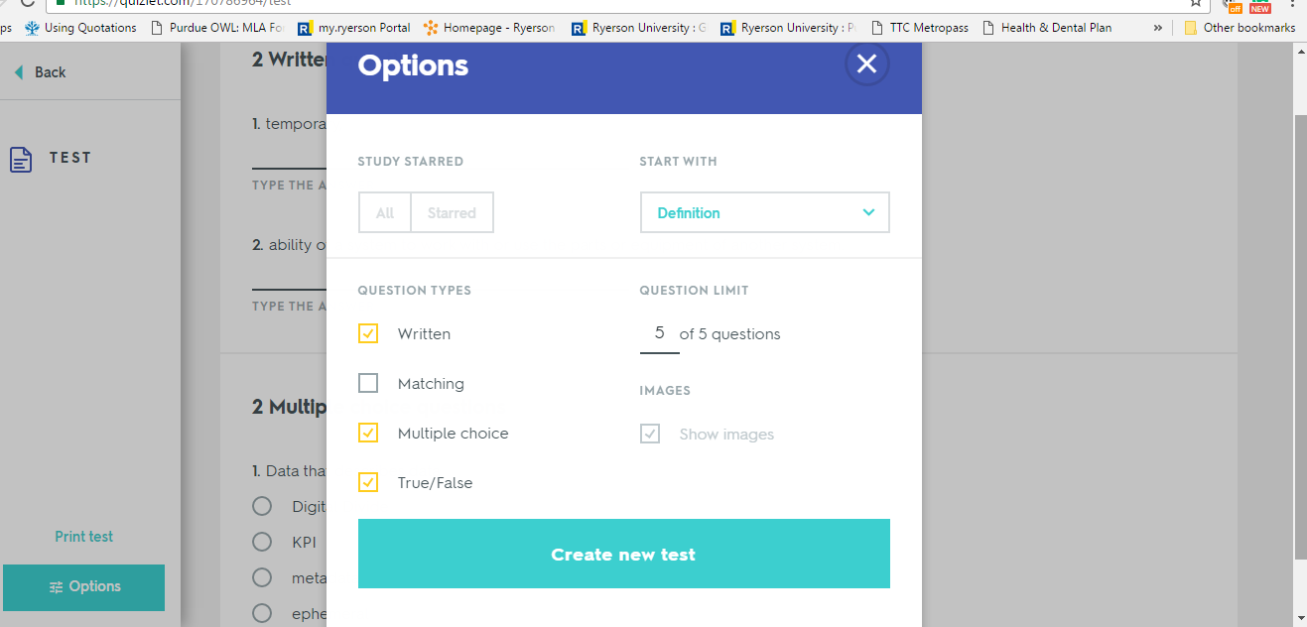Dismiss the Options dialog with the X icon
Image resolution: width=1307 pixels, height=627 pixels.
tap(865, 63)
